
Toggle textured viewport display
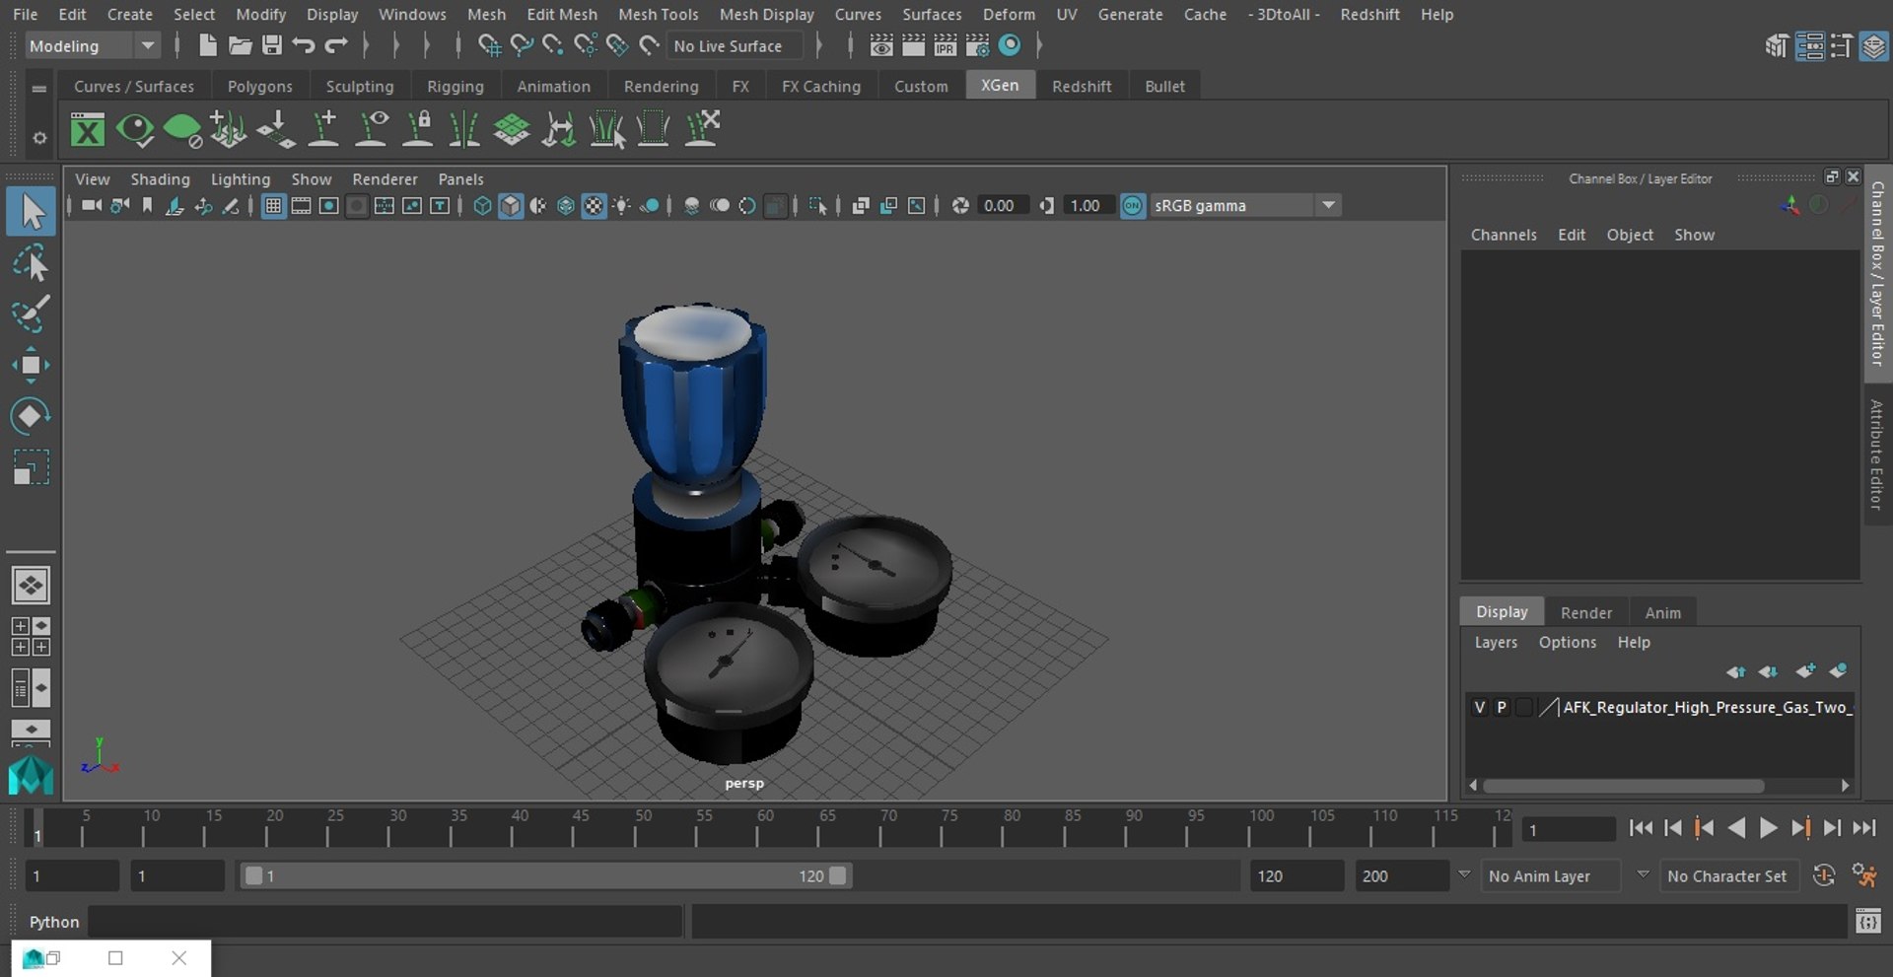[x=594, y=205]
